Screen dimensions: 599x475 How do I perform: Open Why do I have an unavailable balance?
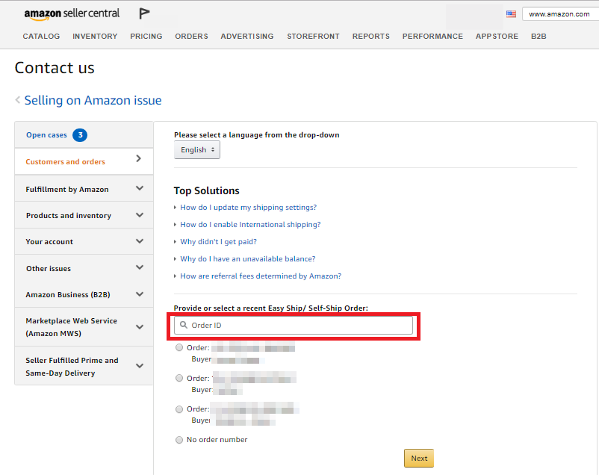pyautogui.click(x=248, y=258)
